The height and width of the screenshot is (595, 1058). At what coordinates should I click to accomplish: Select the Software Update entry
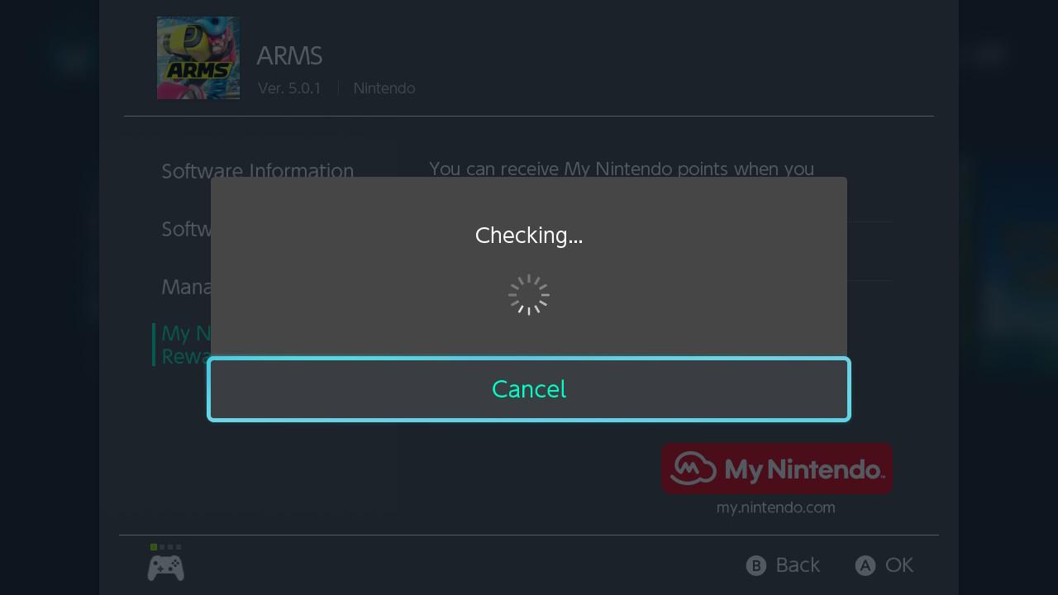tap(185, 229)
